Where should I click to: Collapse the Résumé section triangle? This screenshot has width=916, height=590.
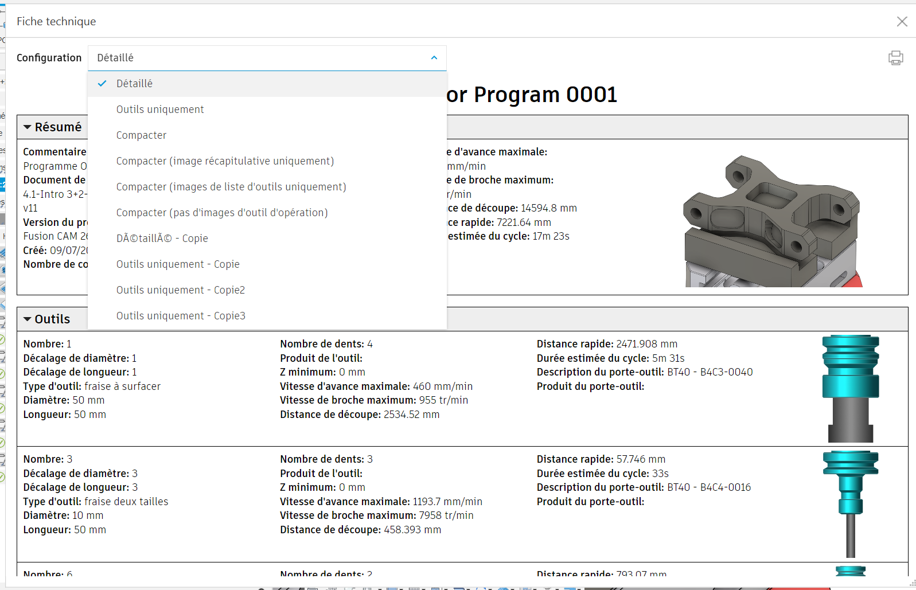tap(27, 127)
